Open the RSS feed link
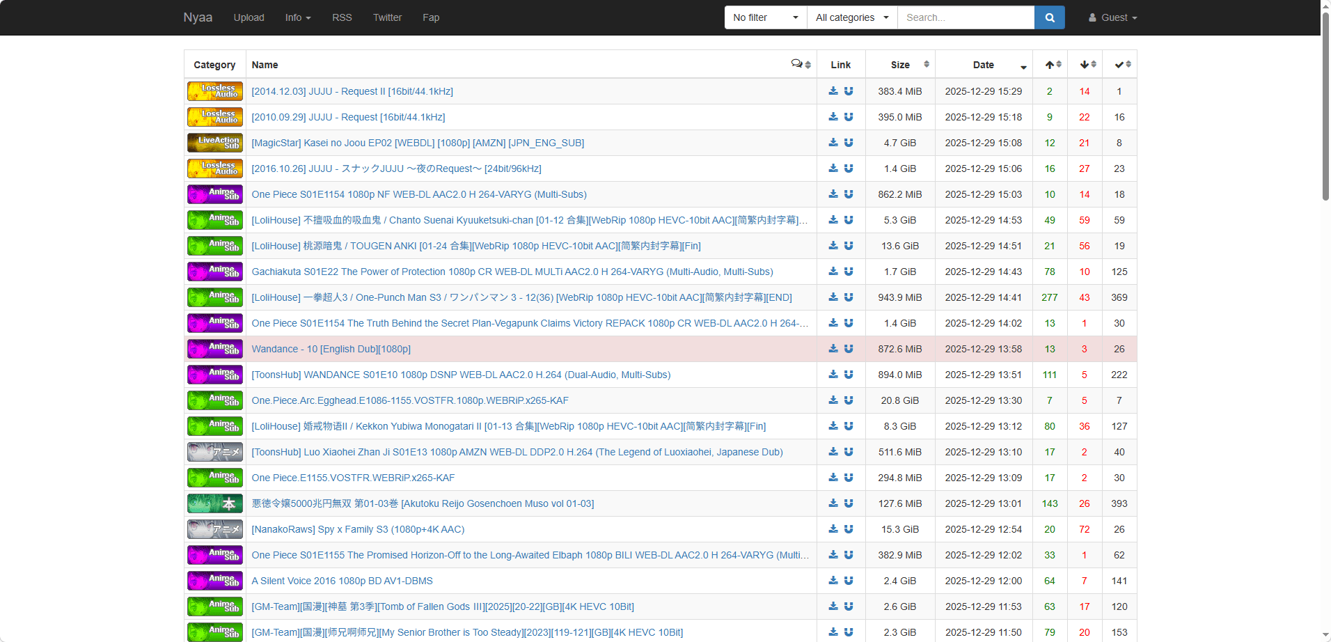Viewport: 1331px width, 642px height. [342, 17]
